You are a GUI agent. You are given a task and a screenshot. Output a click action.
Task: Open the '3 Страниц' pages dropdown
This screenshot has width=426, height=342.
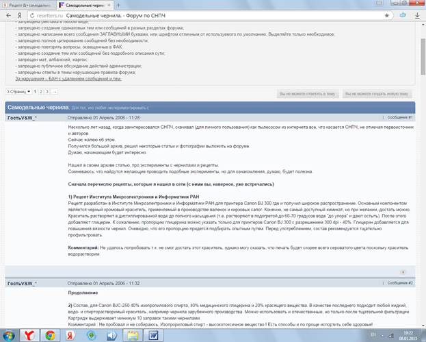pyautogui.click(x=18, y=92)
